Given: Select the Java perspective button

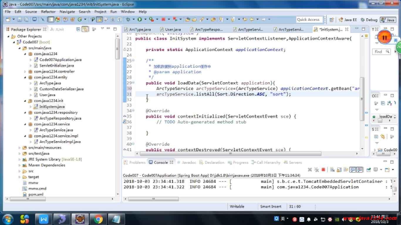Looking at the screenshot, I should [x=387, y=20].
